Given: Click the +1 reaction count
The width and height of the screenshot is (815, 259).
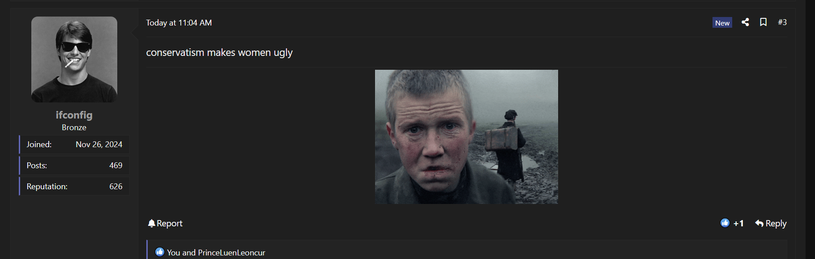Looking at the screenshot, I should (738, 223).
